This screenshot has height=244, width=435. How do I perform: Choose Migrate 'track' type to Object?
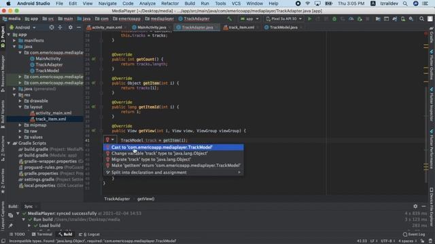pyautogui.click(x=173, y=159)
